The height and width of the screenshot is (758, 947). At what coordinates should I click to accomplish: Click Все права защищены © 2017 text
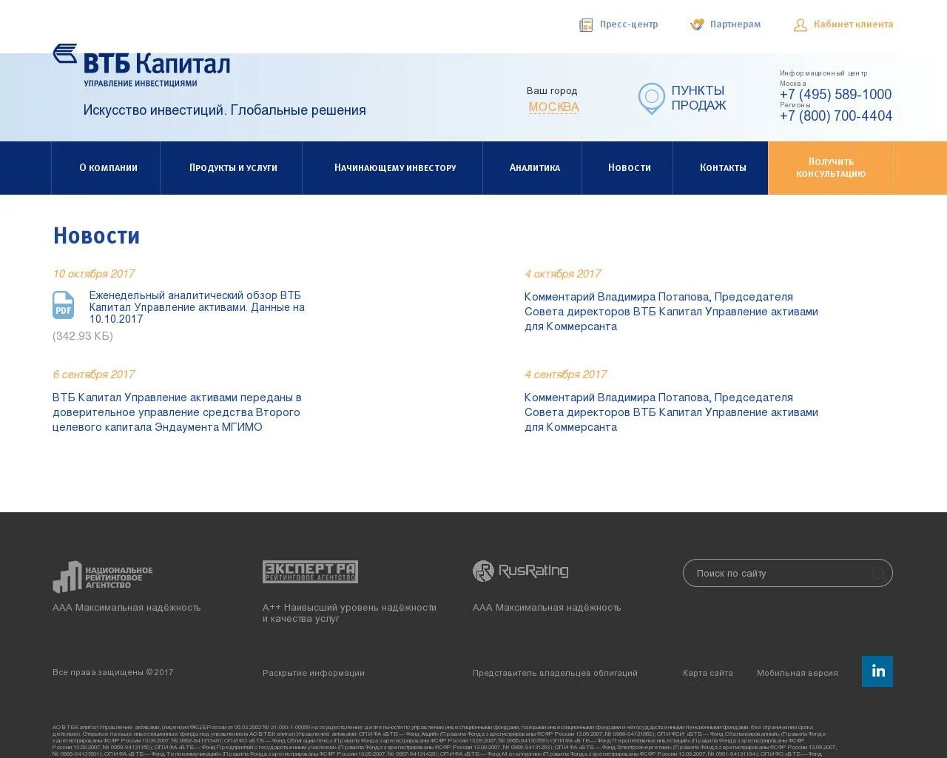click(113, 672)
